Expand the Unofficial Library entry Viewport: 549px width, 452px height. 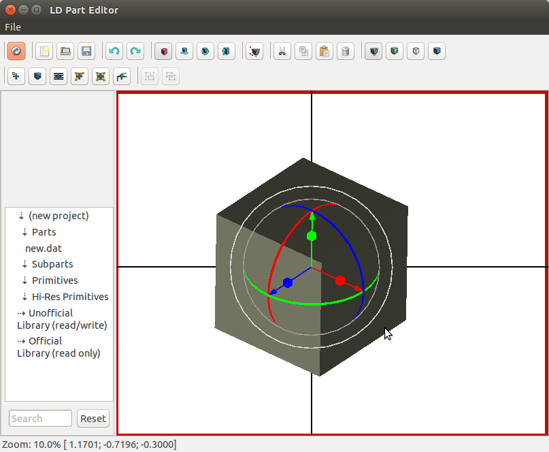point(21,313)
